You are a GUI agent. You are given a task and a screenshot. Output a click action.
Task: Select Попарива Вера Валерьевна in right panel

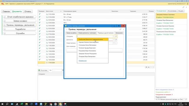tap(171, 21)
